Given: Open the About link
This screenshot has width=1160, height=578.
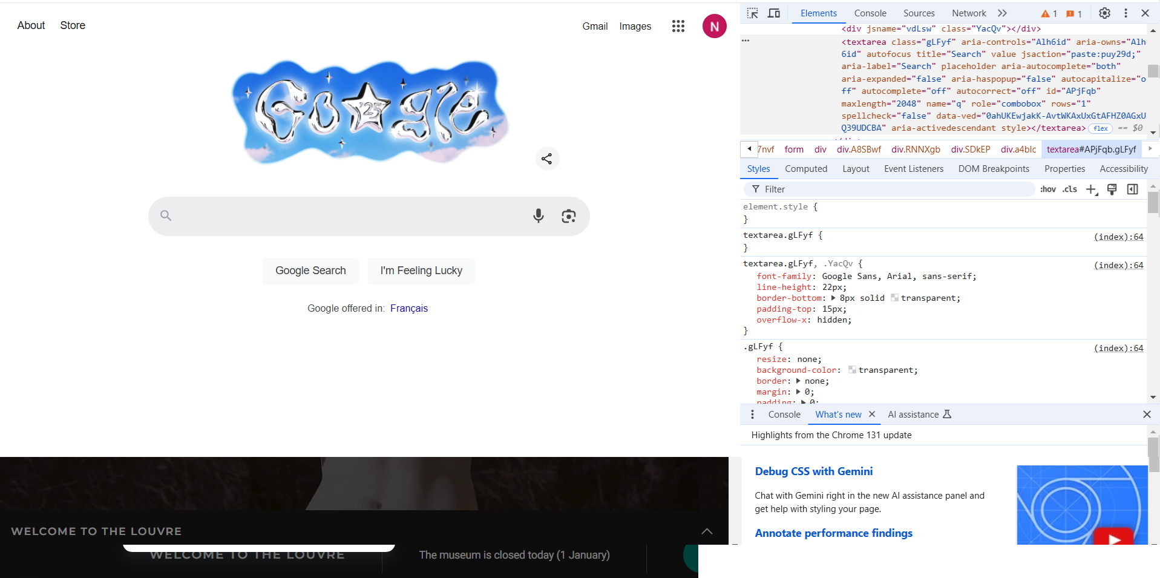Looking at the screenshot, I should [x=31, y=25].
